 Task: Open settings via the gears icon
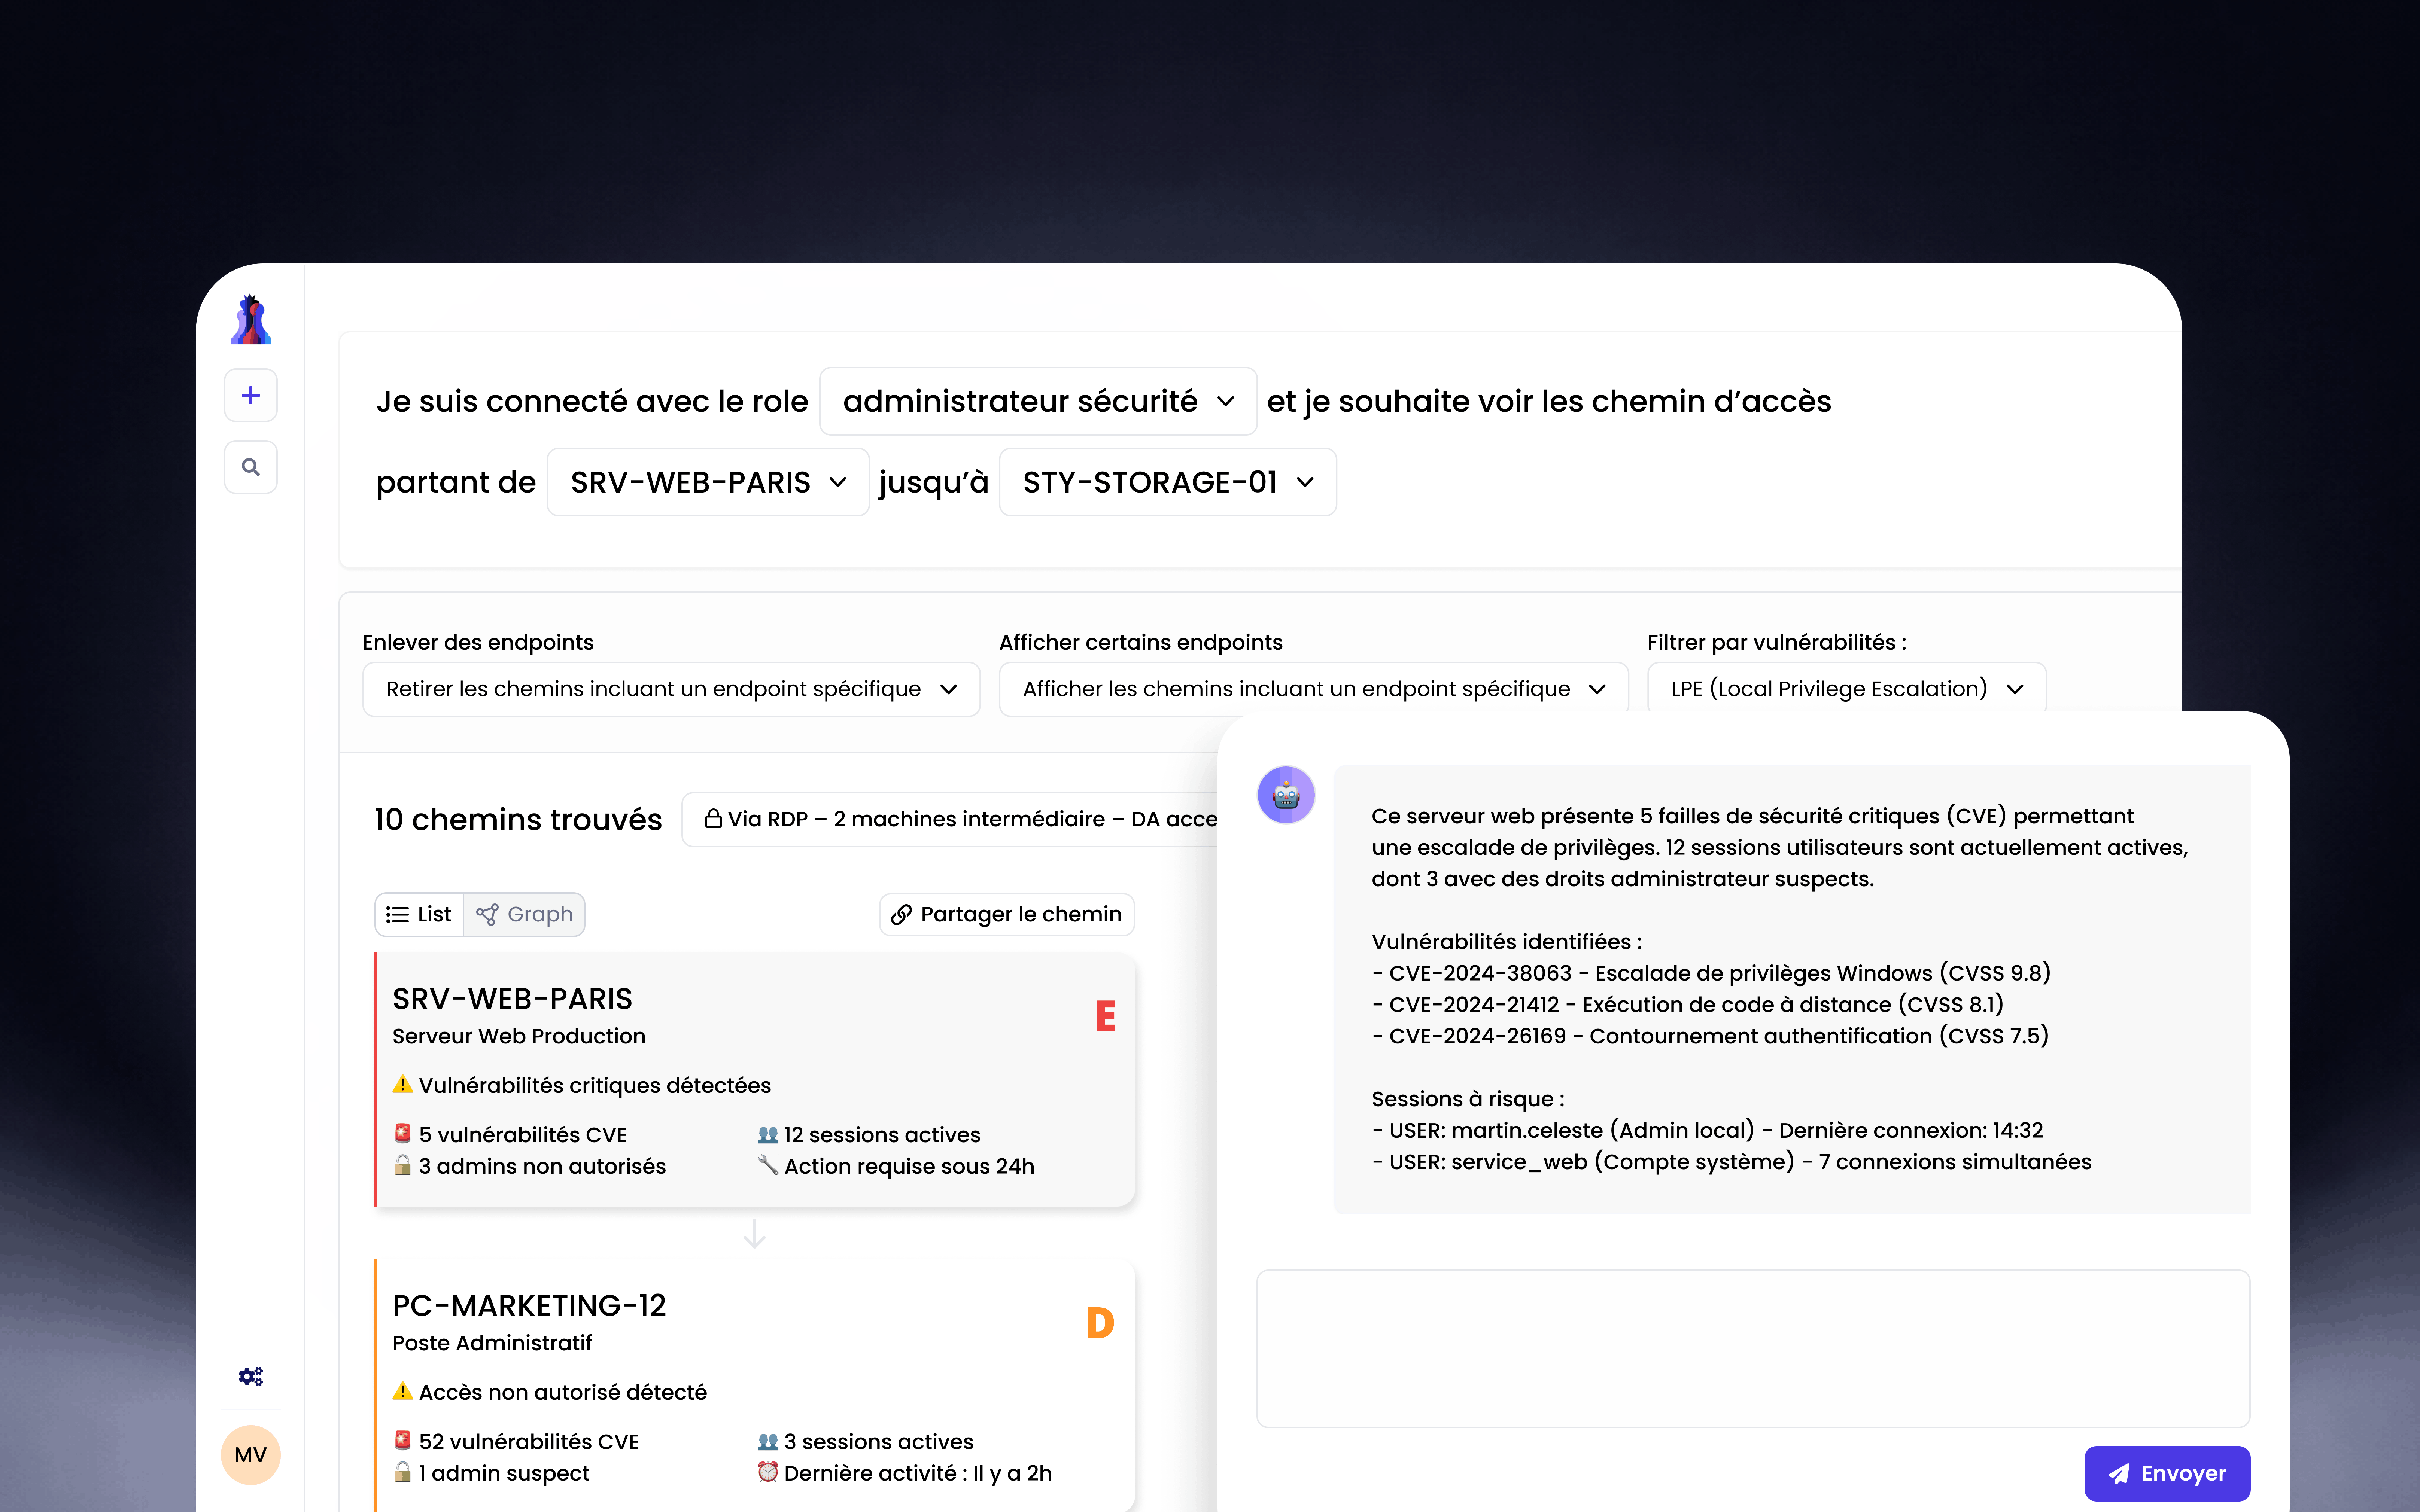click(250, 1376)
